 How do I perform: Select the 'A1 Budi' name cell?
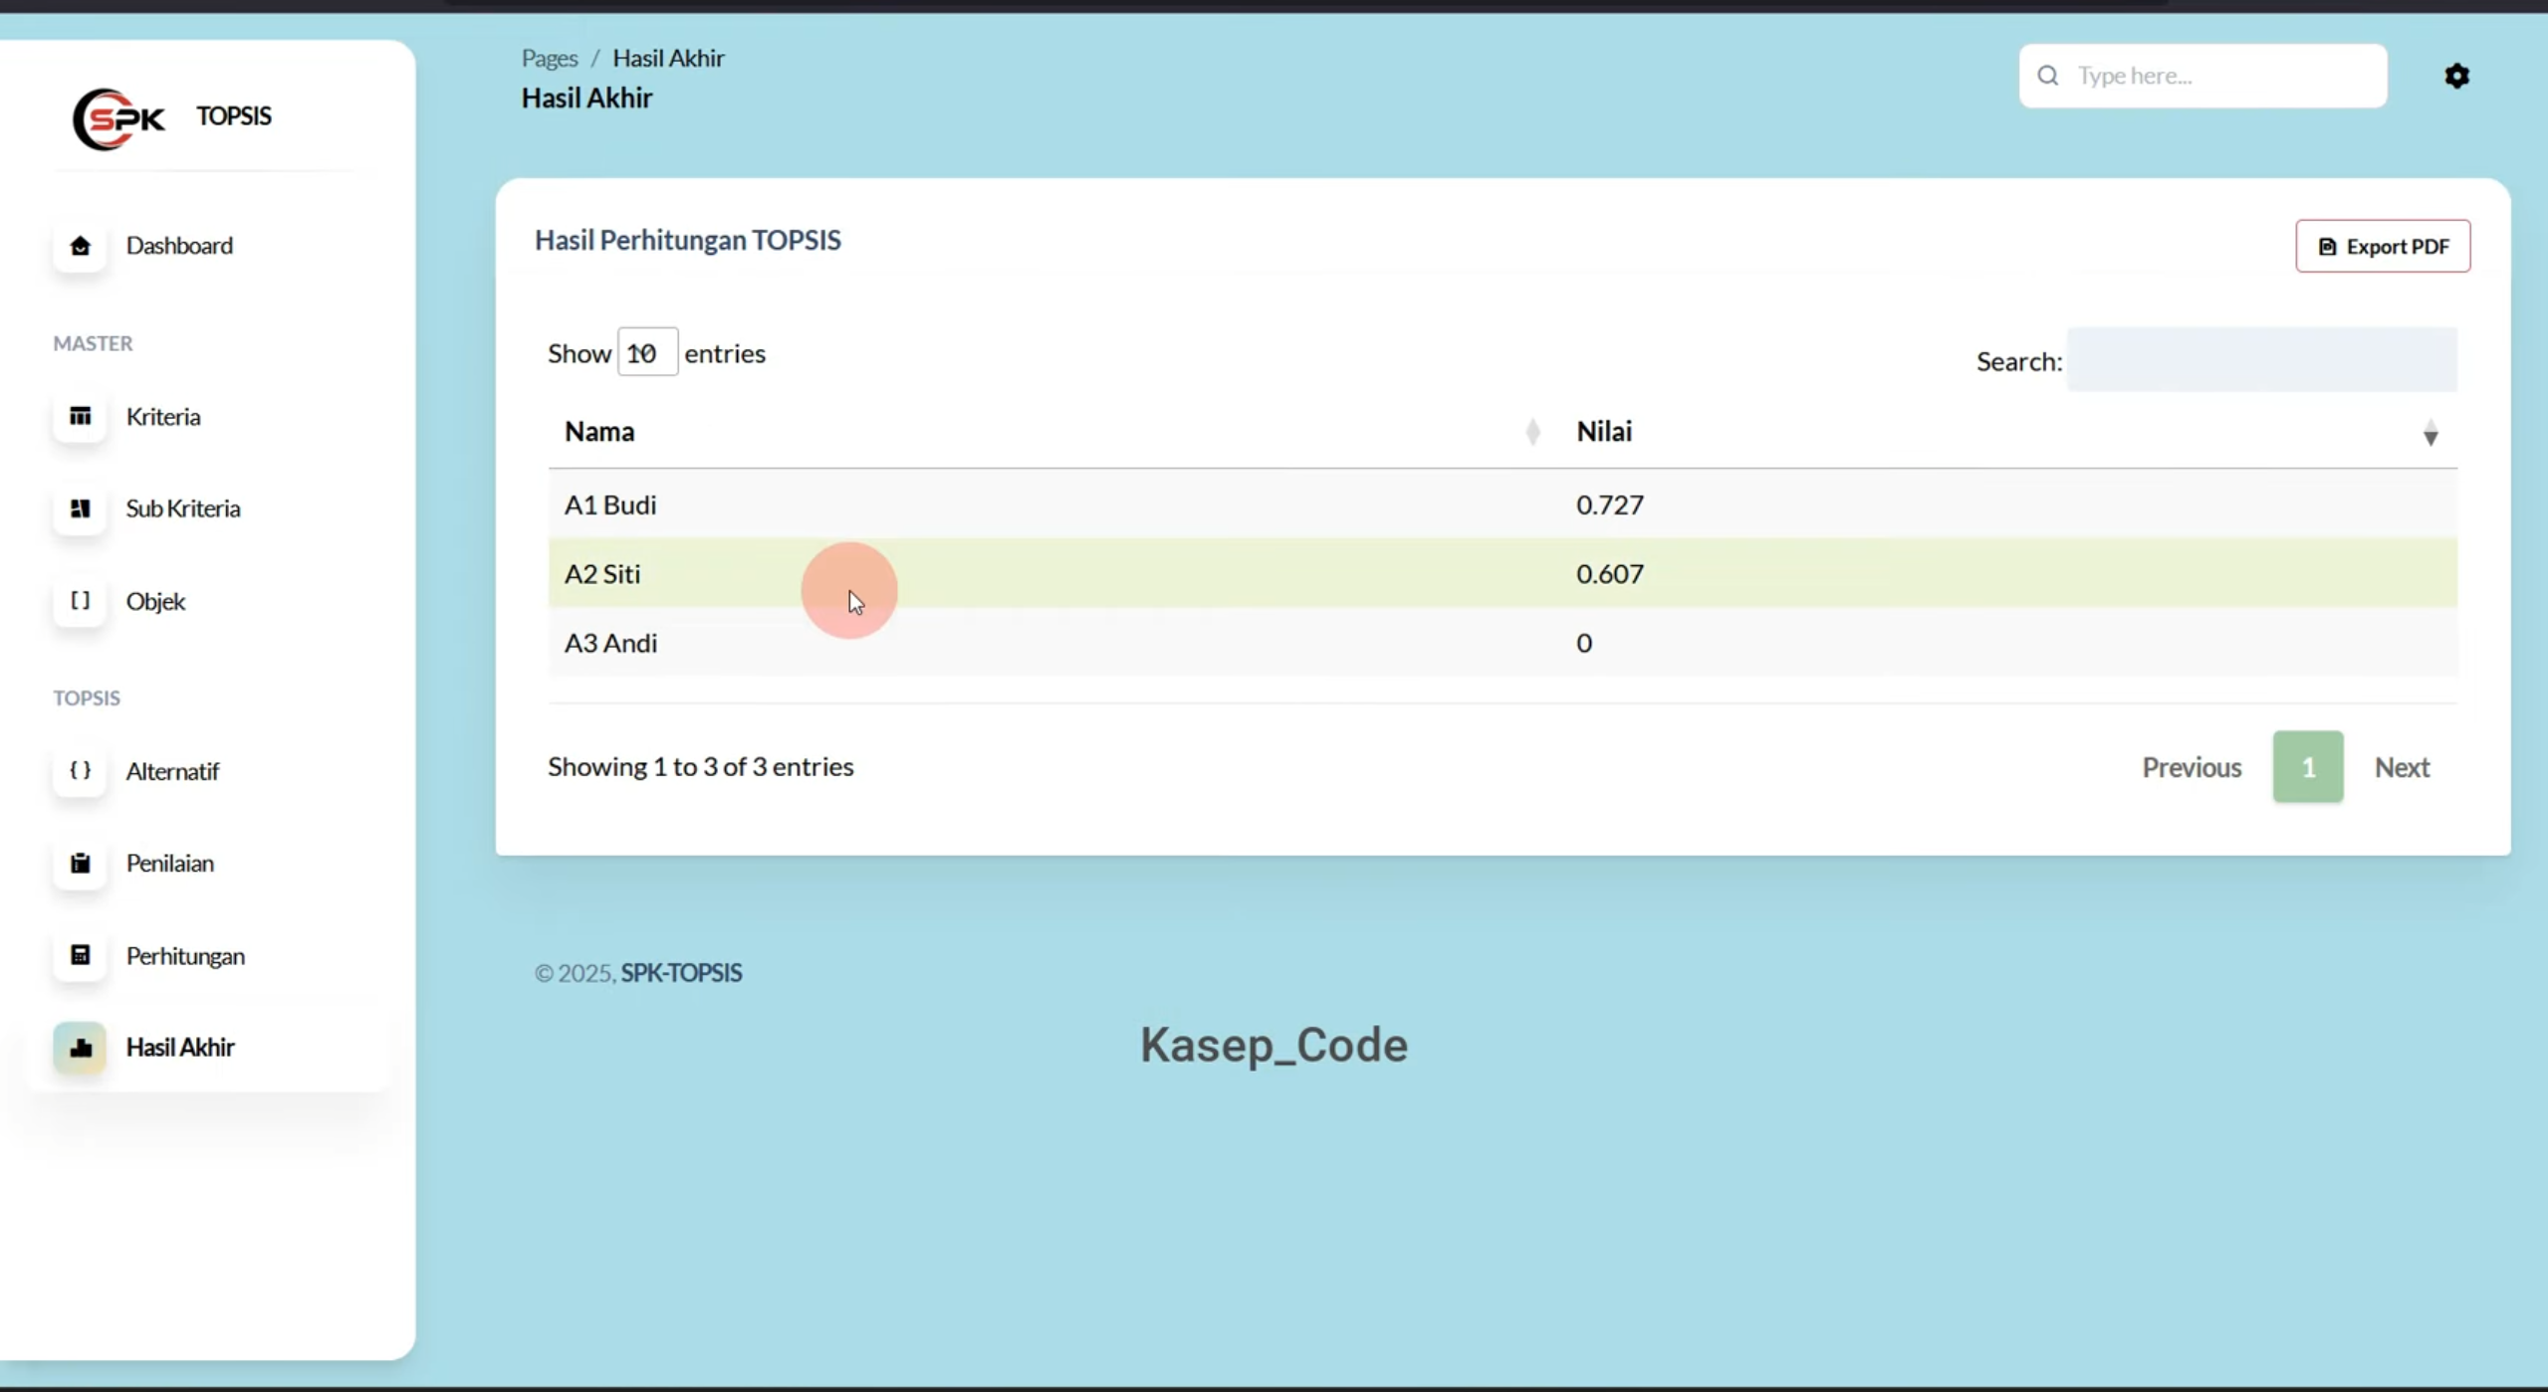(x=610, y=504)
